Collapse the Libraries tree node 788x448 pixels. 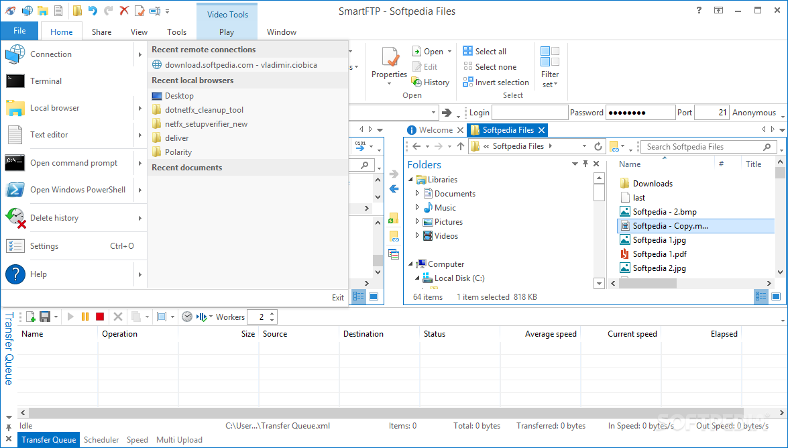410,180
